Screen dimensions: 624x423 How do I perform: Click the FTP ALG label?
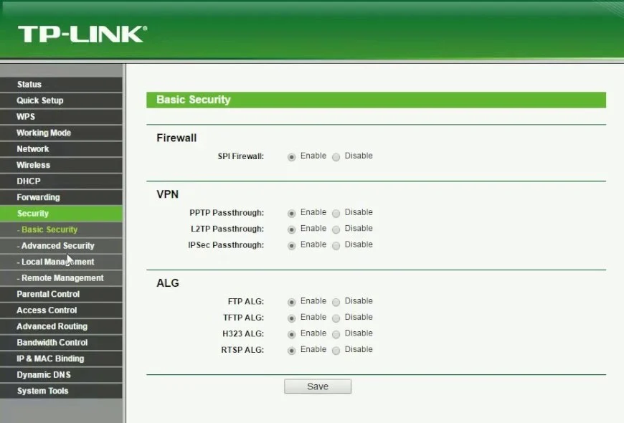click(245, 302)
